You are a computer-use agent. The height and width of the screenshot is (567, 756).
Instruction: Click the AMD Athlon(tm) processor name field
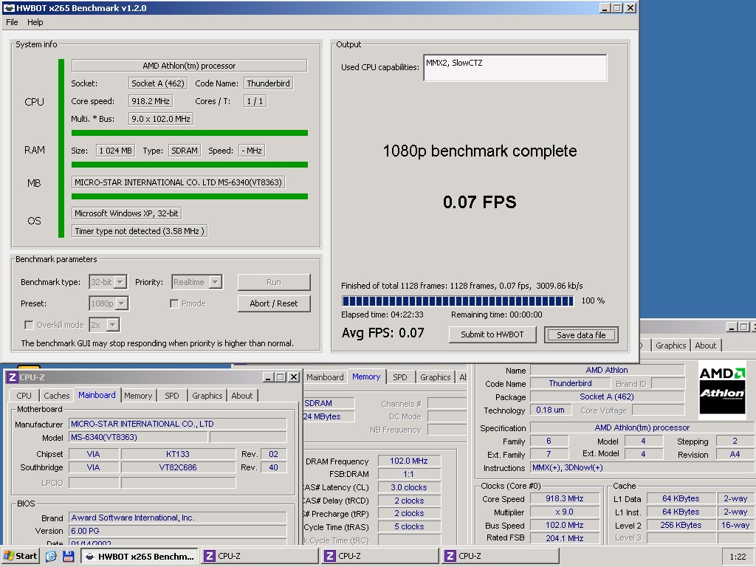(x=189, y=66)
